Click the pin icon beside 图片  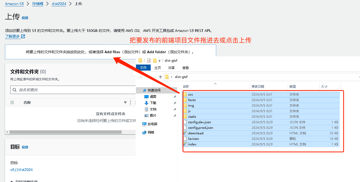[x=175, y=116]
